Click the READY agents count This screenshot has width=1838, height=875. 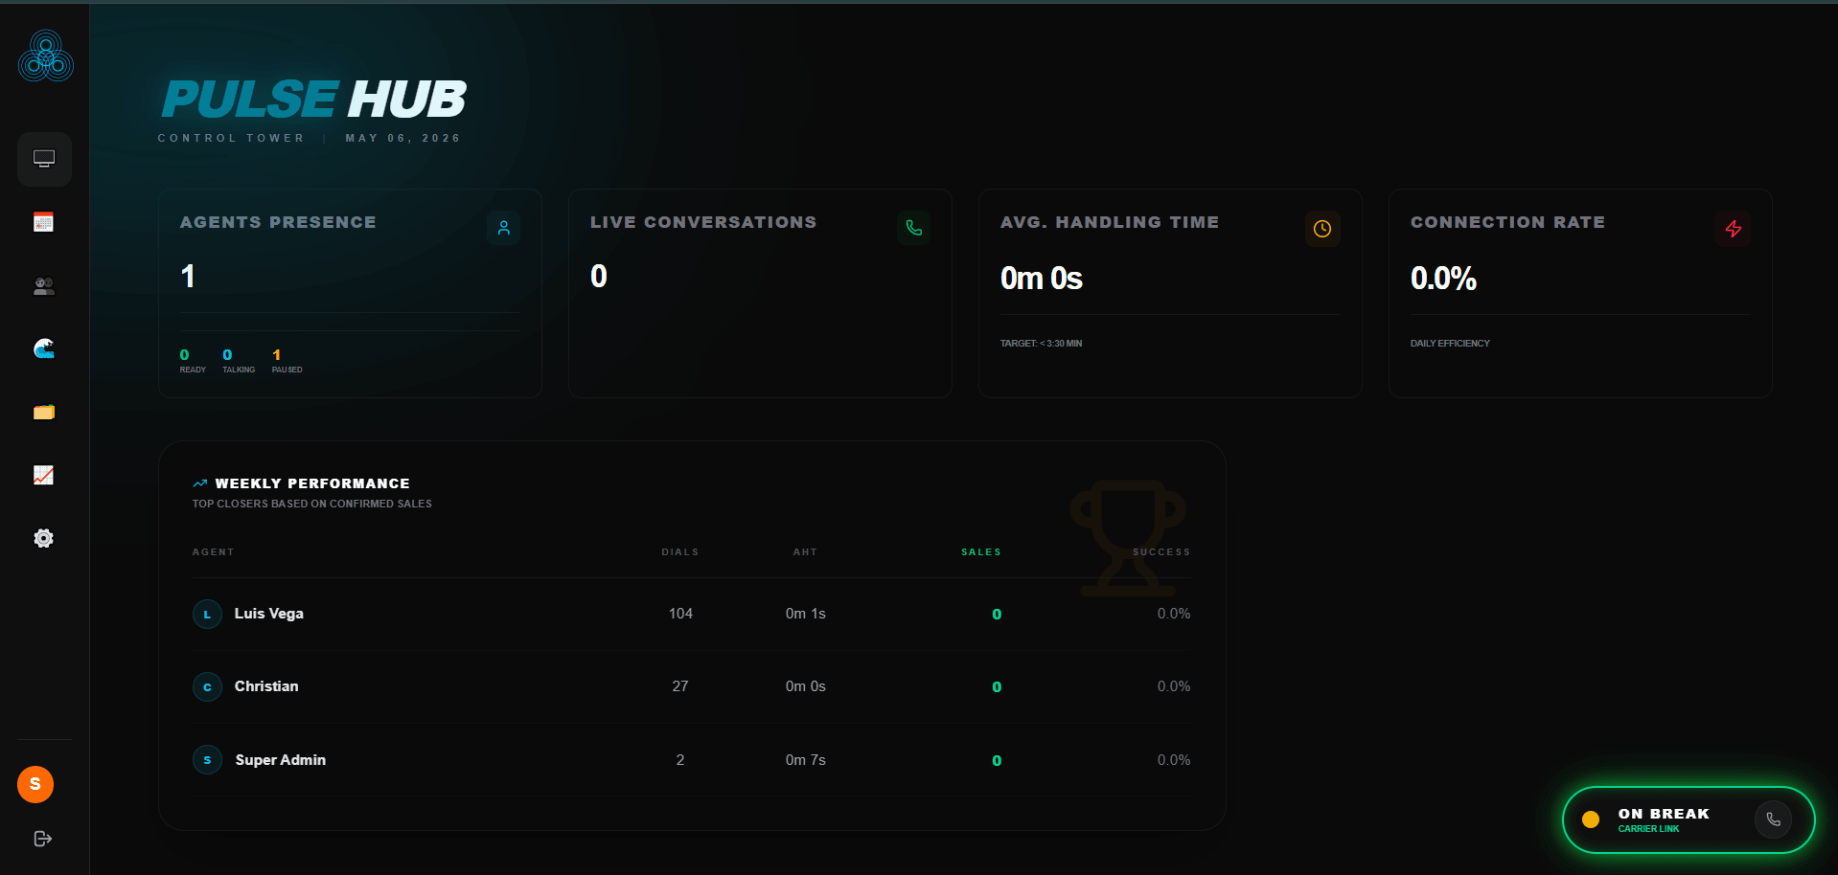pyautogui.click(x=185, y=355)
